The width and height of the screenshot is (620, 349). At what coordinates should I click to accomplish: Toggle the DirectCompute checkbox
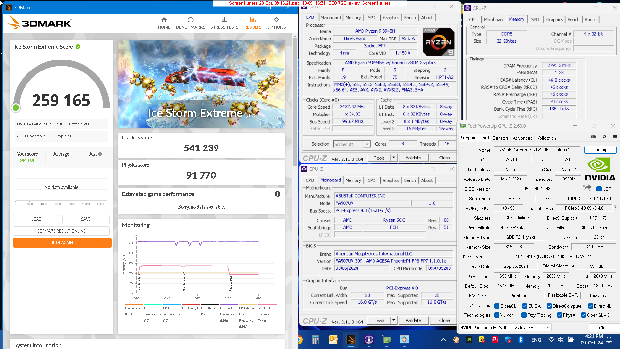pyautogui.click(x=549, y=306)
